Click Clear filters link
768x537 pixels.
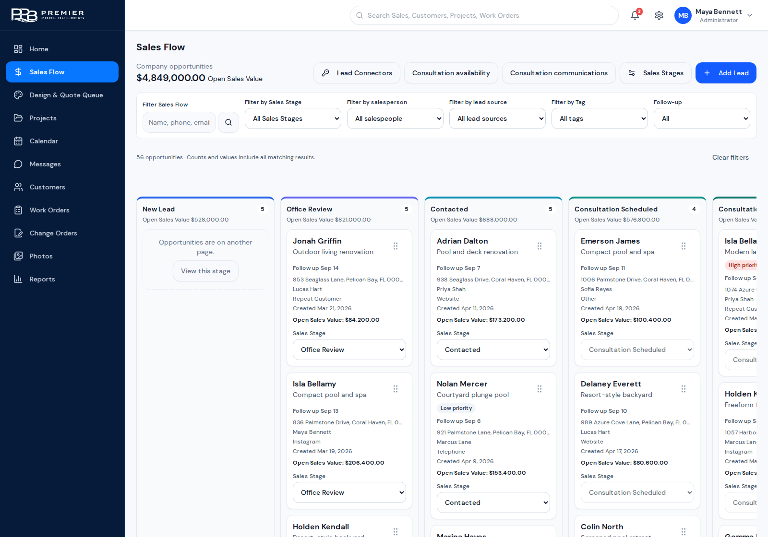pyautogui.click(x=730, y=157)
